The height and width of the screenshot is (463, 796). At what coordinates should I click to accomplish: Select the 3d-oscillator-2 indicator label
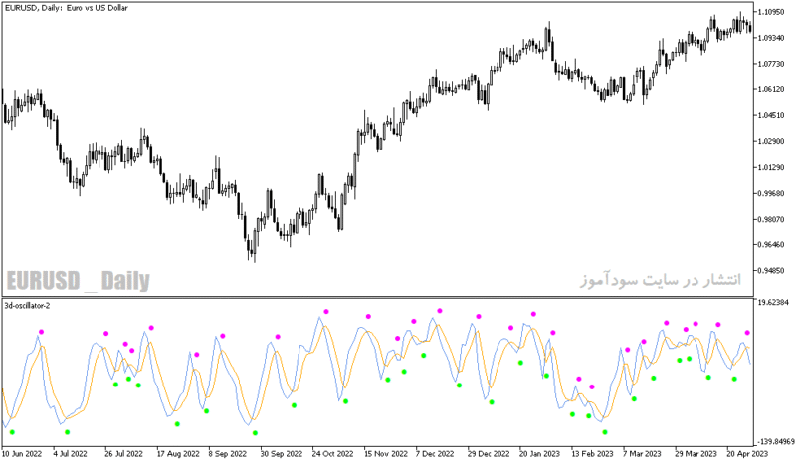point(27,305)
